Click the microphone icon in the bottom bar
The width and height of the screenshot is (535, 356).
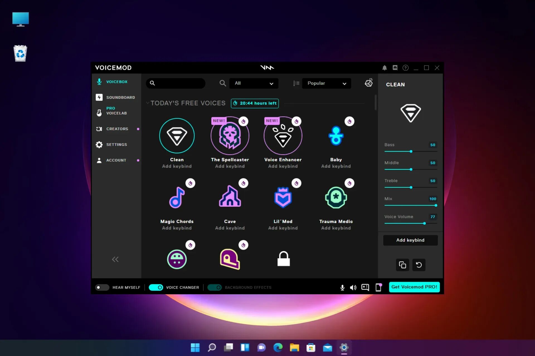pos(342,287)
